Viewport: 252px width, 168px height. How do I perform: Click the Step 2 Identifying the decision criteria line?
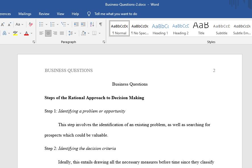80,148
